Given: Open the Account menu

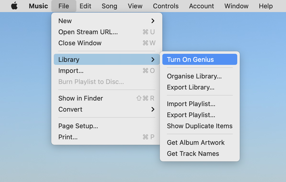Looking at the screenshot, I should click(x=201, y=6).
